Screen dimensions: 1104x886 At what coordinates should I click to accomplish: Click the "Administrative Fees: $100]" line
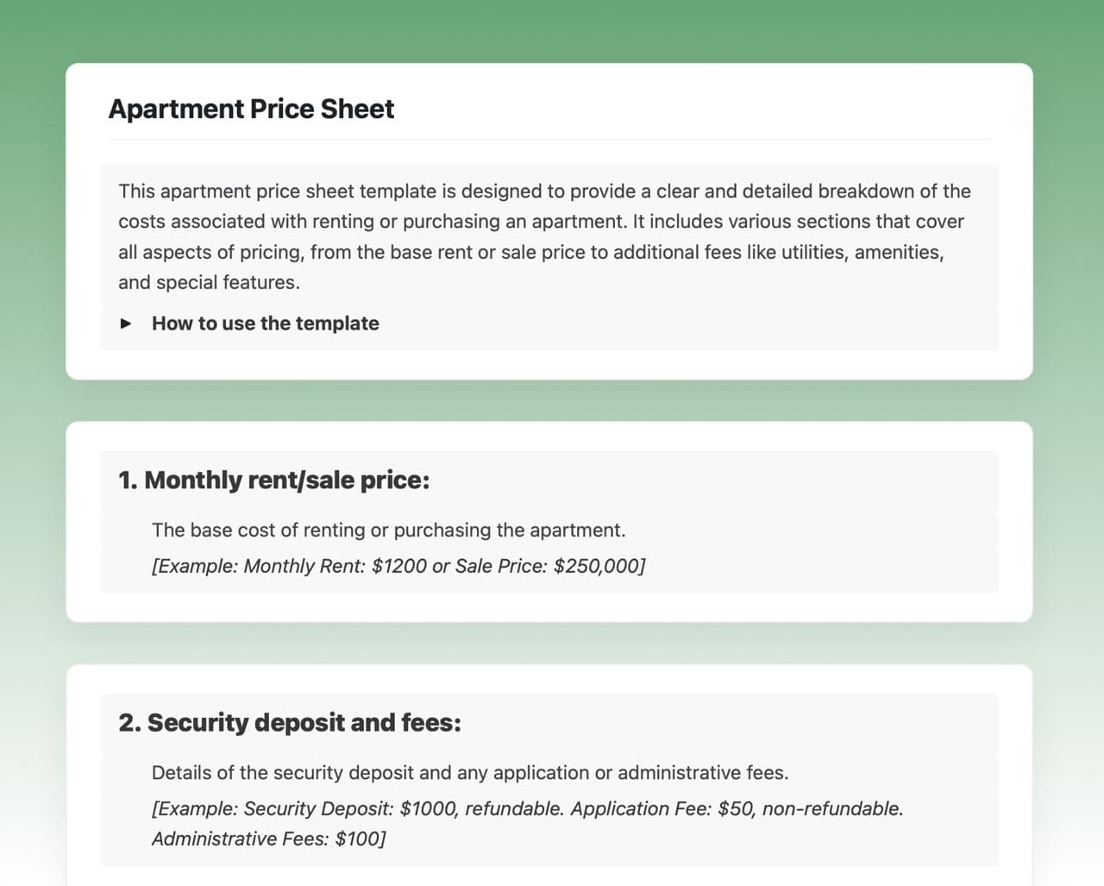(x=268, y=839)
